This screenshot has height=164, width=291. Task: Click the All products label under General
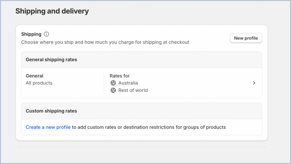point(39,83)
